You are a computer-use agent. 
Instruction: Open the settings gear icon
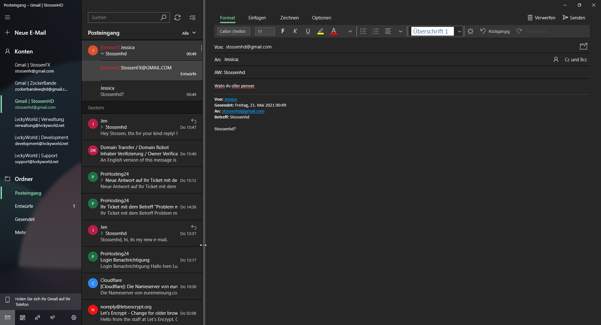pyautogui.click(x=74, y=317)
